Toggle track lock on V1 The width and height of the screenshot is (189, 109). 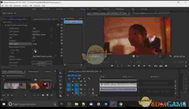[73, 85]
